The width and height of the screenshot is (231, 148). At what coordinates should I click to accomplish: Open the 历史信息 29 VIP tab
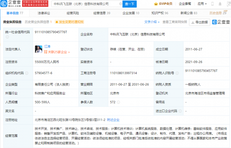(218, 13)
